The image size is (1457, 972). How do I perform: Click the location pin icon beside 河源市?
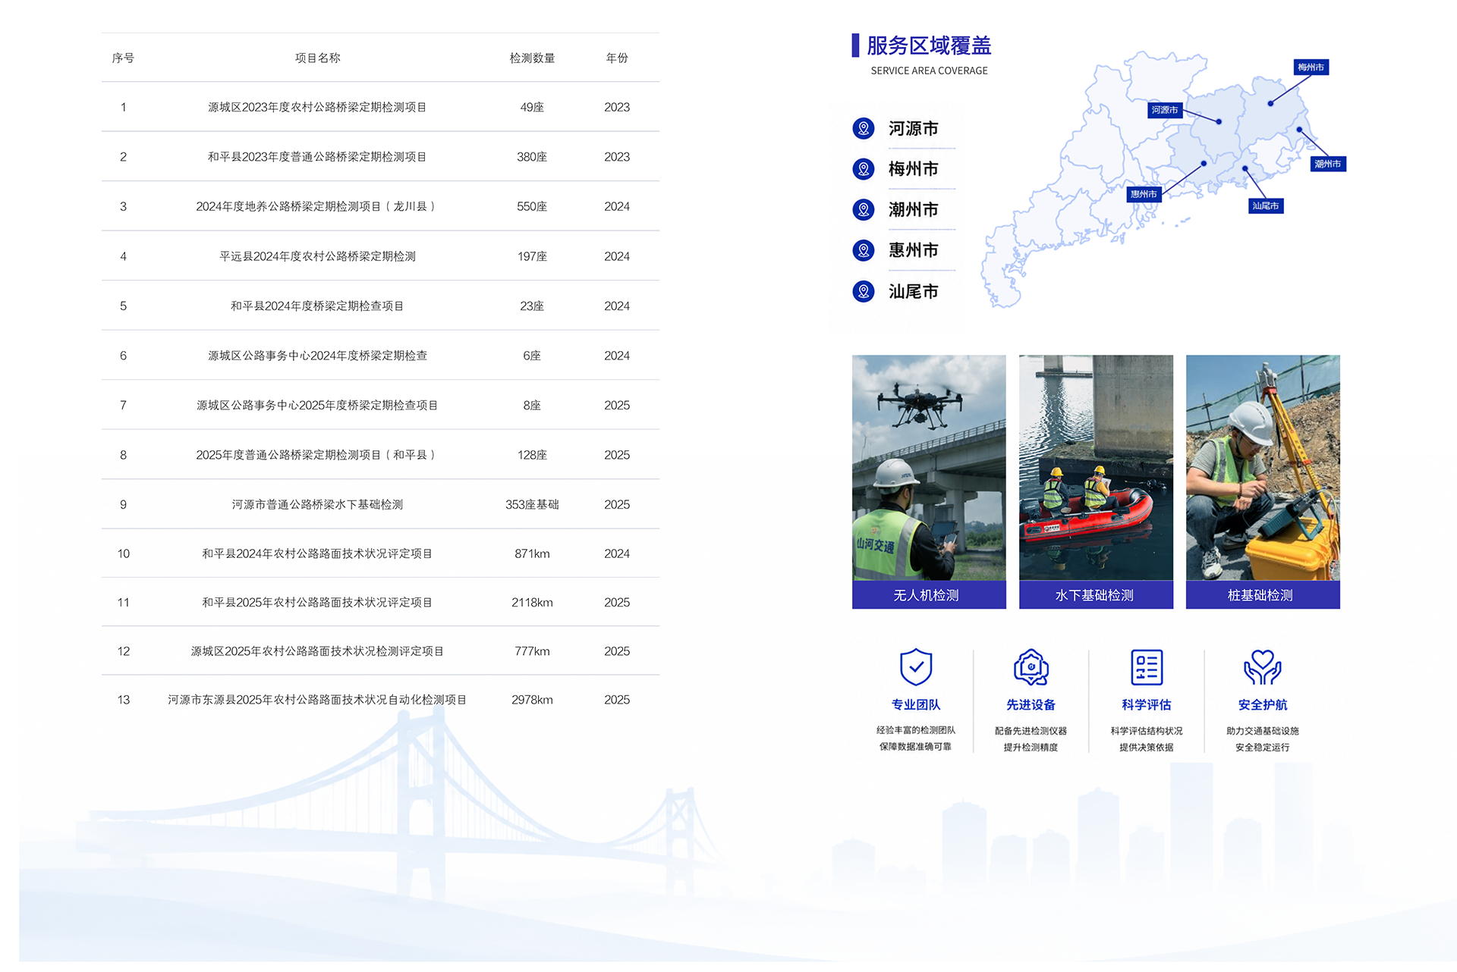click(x=864, y=128)
